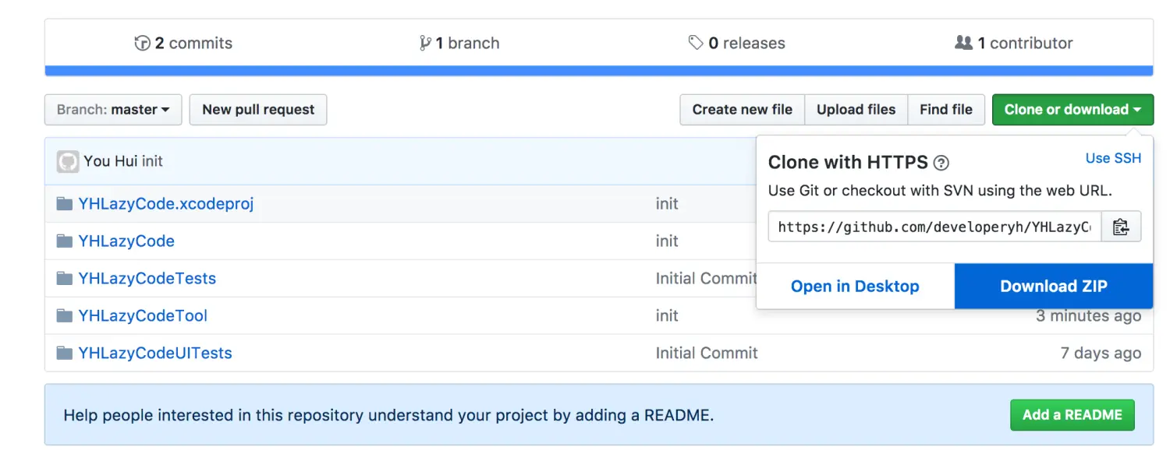Open the YHLazyCodeTool folder
This screenshot has width=1170, height=475.
click(143, 316)
